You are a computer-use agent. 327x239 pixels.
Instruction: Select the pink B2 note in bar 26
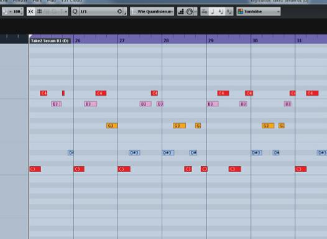[91, 104]
